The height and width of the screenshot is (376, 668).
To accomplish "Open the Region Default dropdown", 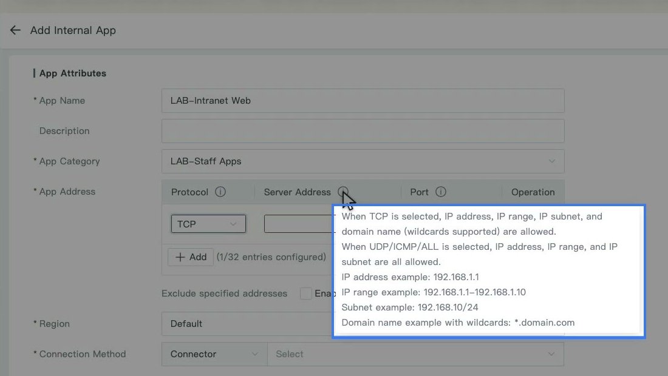I will (x=247, y=324).
